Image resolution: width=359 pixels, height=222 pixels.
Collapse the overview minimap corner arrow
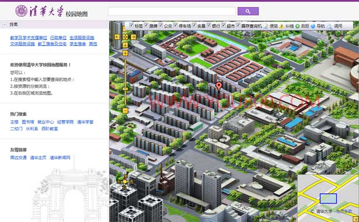click(355, 218)
